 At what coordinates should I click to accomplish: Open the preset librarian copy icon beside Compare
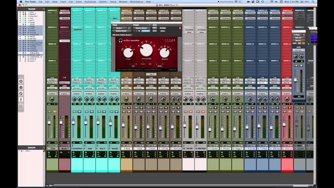pos(139,31)
